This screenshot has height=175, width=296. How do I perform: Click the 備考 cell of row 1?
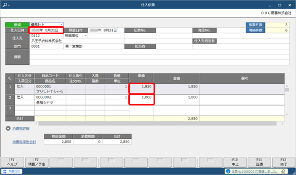click(x=242, y=89)
